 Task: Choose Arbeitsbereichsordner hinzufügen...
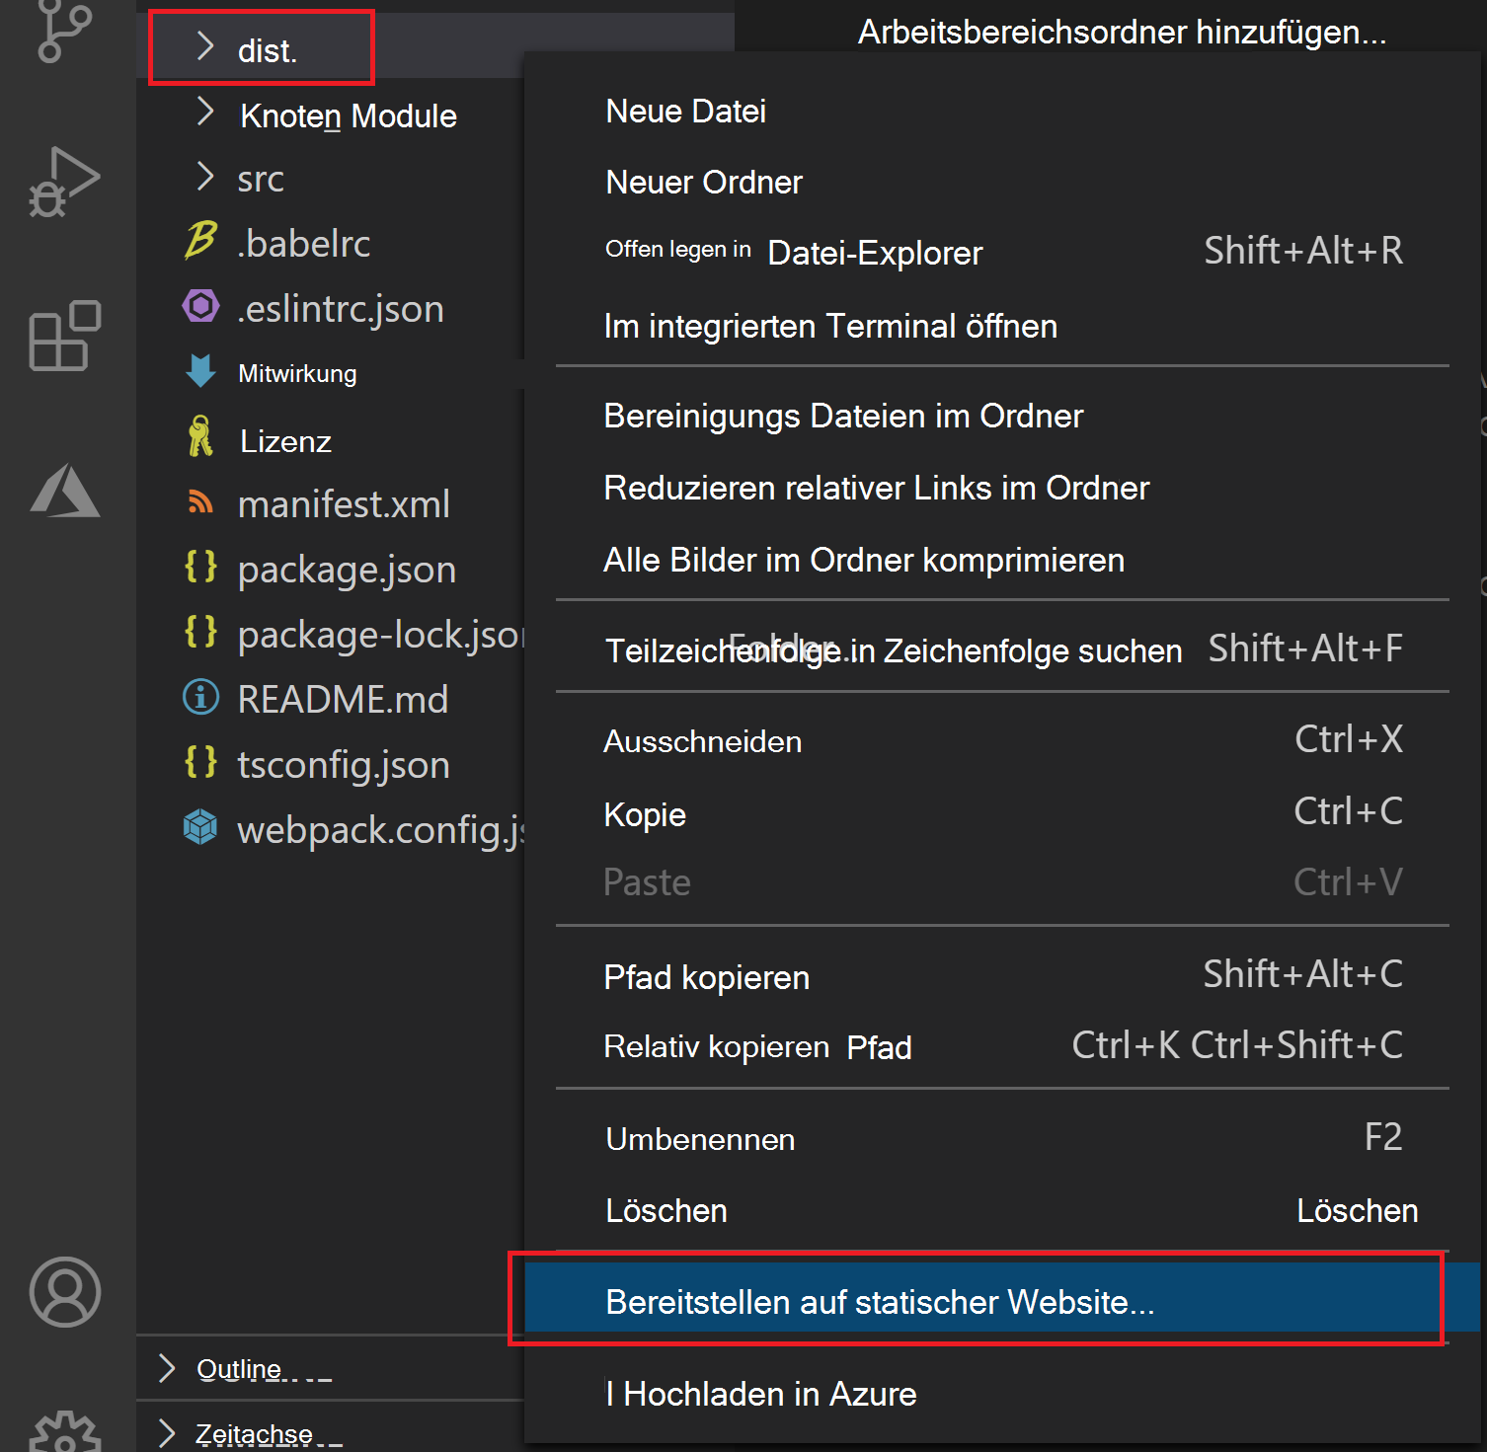(1122, 32)
